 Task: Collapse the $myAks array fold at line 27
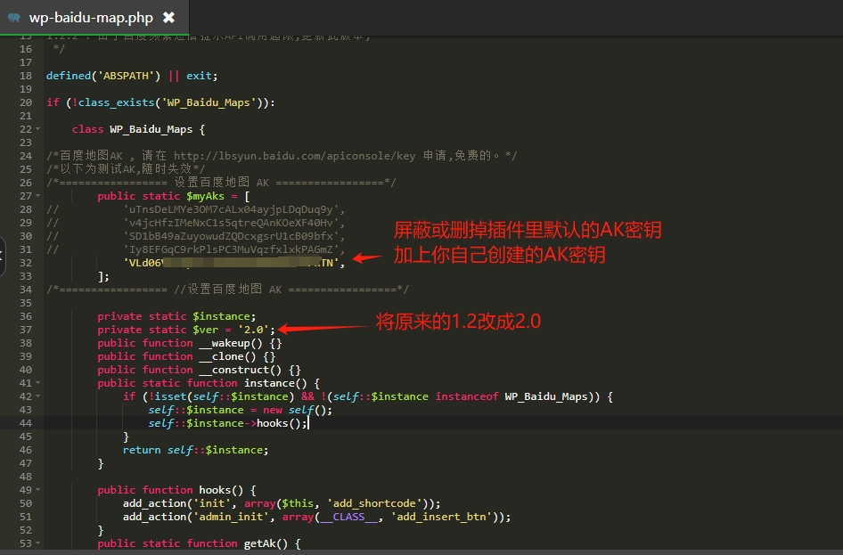pos(38,196)
